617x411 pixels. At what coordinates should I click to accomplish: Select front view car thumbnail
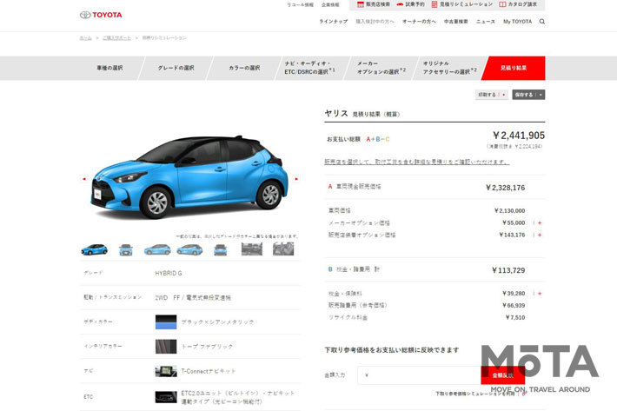click(126, 249)
